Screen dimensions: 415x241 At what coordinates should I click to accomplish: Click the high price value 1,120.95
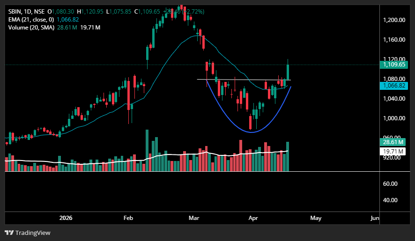point(92,12)
